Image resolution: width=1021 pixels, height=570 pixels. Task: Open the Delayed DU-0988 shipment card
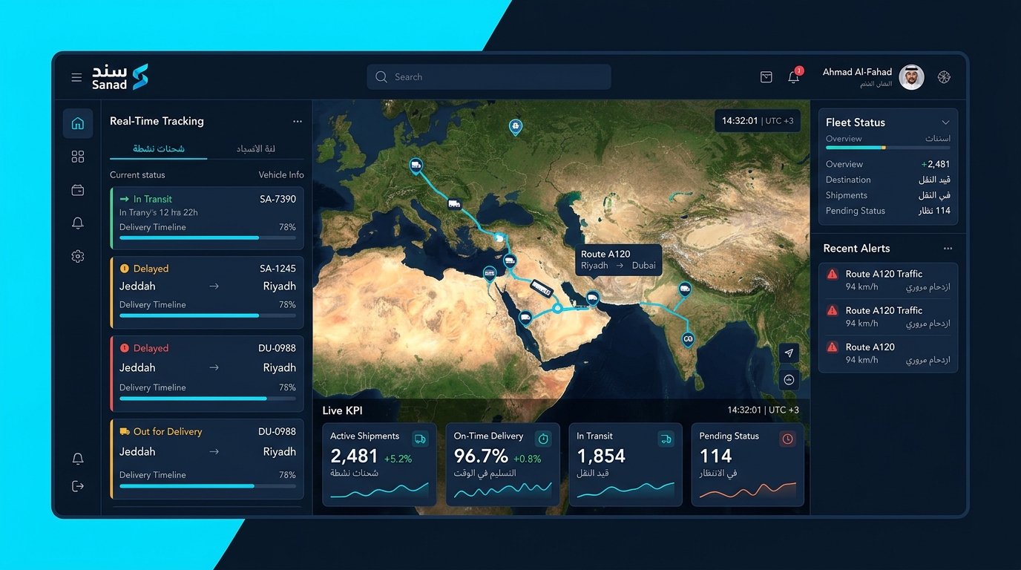207,373
